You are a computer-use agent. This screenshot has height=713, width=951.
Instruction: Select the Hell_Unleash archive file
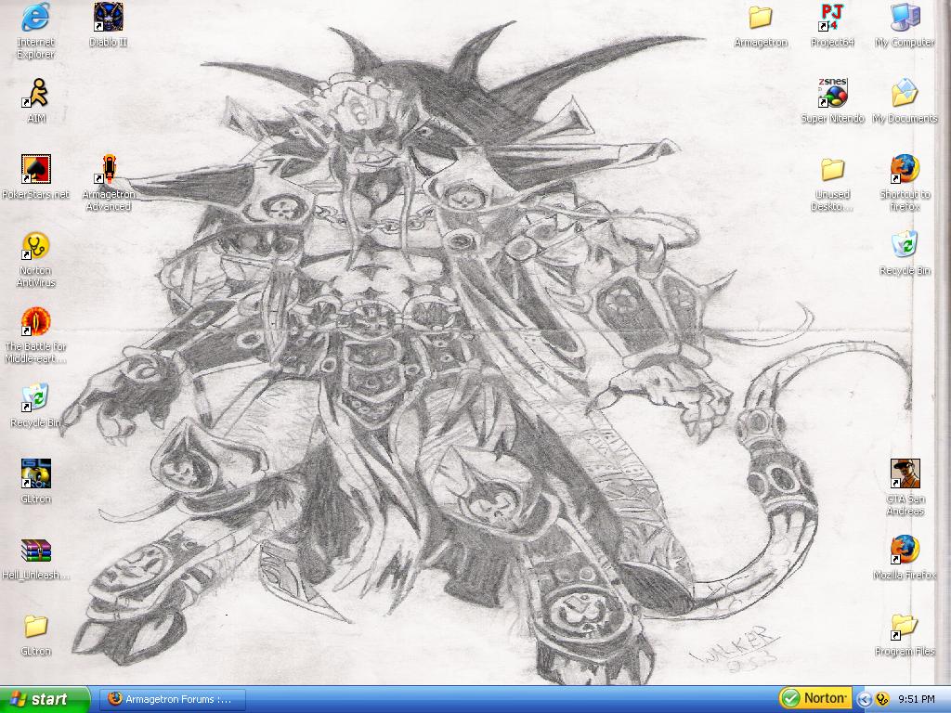[36, 551]
